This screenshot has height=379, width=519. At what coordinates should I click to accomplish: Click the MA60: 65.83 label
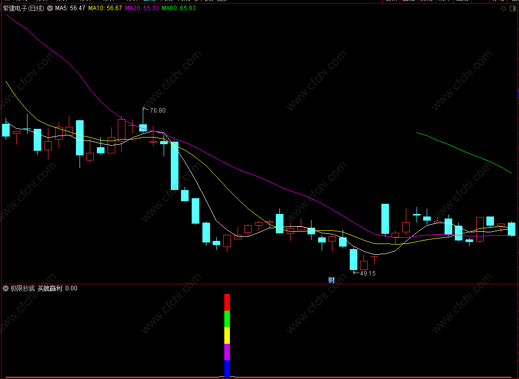tap(179, 8)
